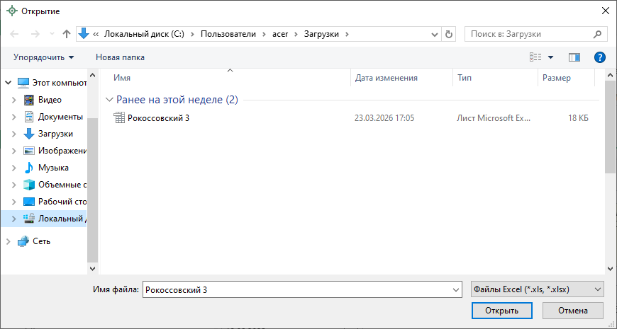Screen dimensions: 617x329
Task: Collapse the Этот компьютер node
Action: point(8,83)
